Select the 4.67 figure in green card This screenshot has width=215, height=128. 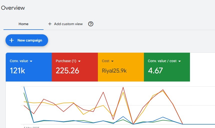click(155, 71)
